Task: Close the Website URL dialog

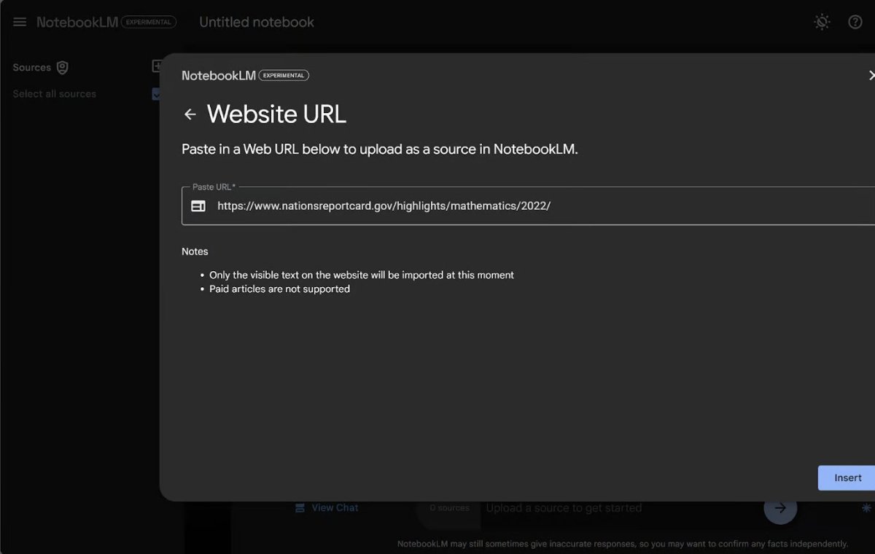Action: (x=872, y=75)
